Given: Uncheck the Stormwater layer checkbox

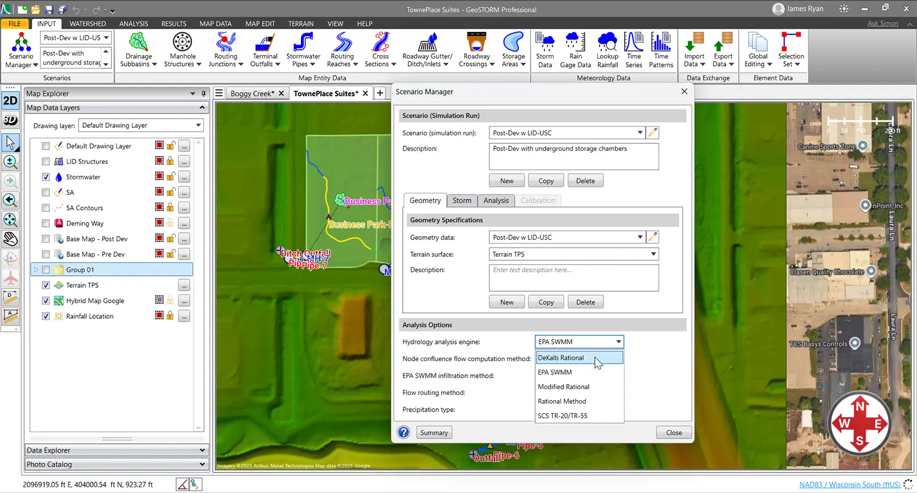Looking at the screenshot, I should [46, 177].
